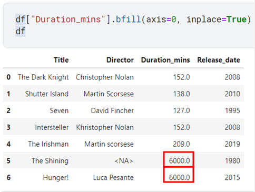Click row index 3 label
Viewport: 255px width, 192px height.
[8, 127]
